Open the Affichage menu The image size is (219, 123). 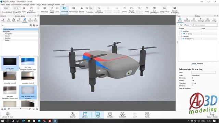pos(51,4)
